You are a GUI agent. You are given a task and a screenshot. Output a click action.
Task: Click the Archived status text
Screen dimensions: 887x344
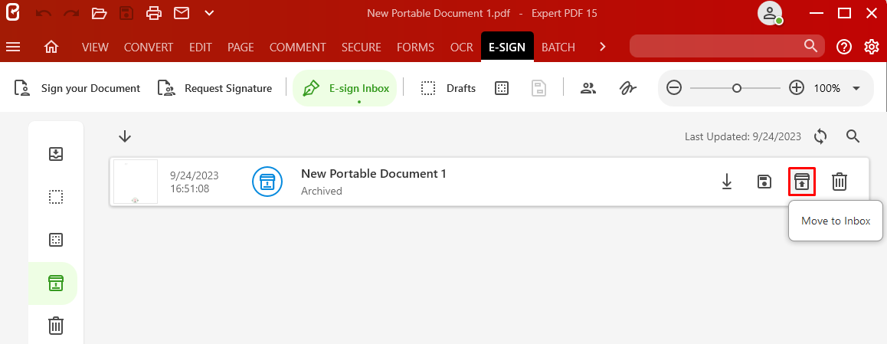click(x=321, y=192)
